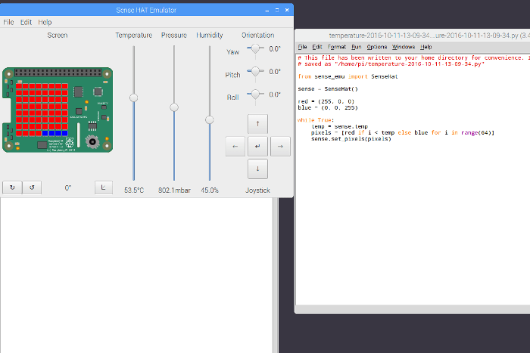Image resolution: width=530 pixels, height=353 pixels.
Task: Click the 'pixels = [red if i < temp...' line
Action: [x=403, y=132]
